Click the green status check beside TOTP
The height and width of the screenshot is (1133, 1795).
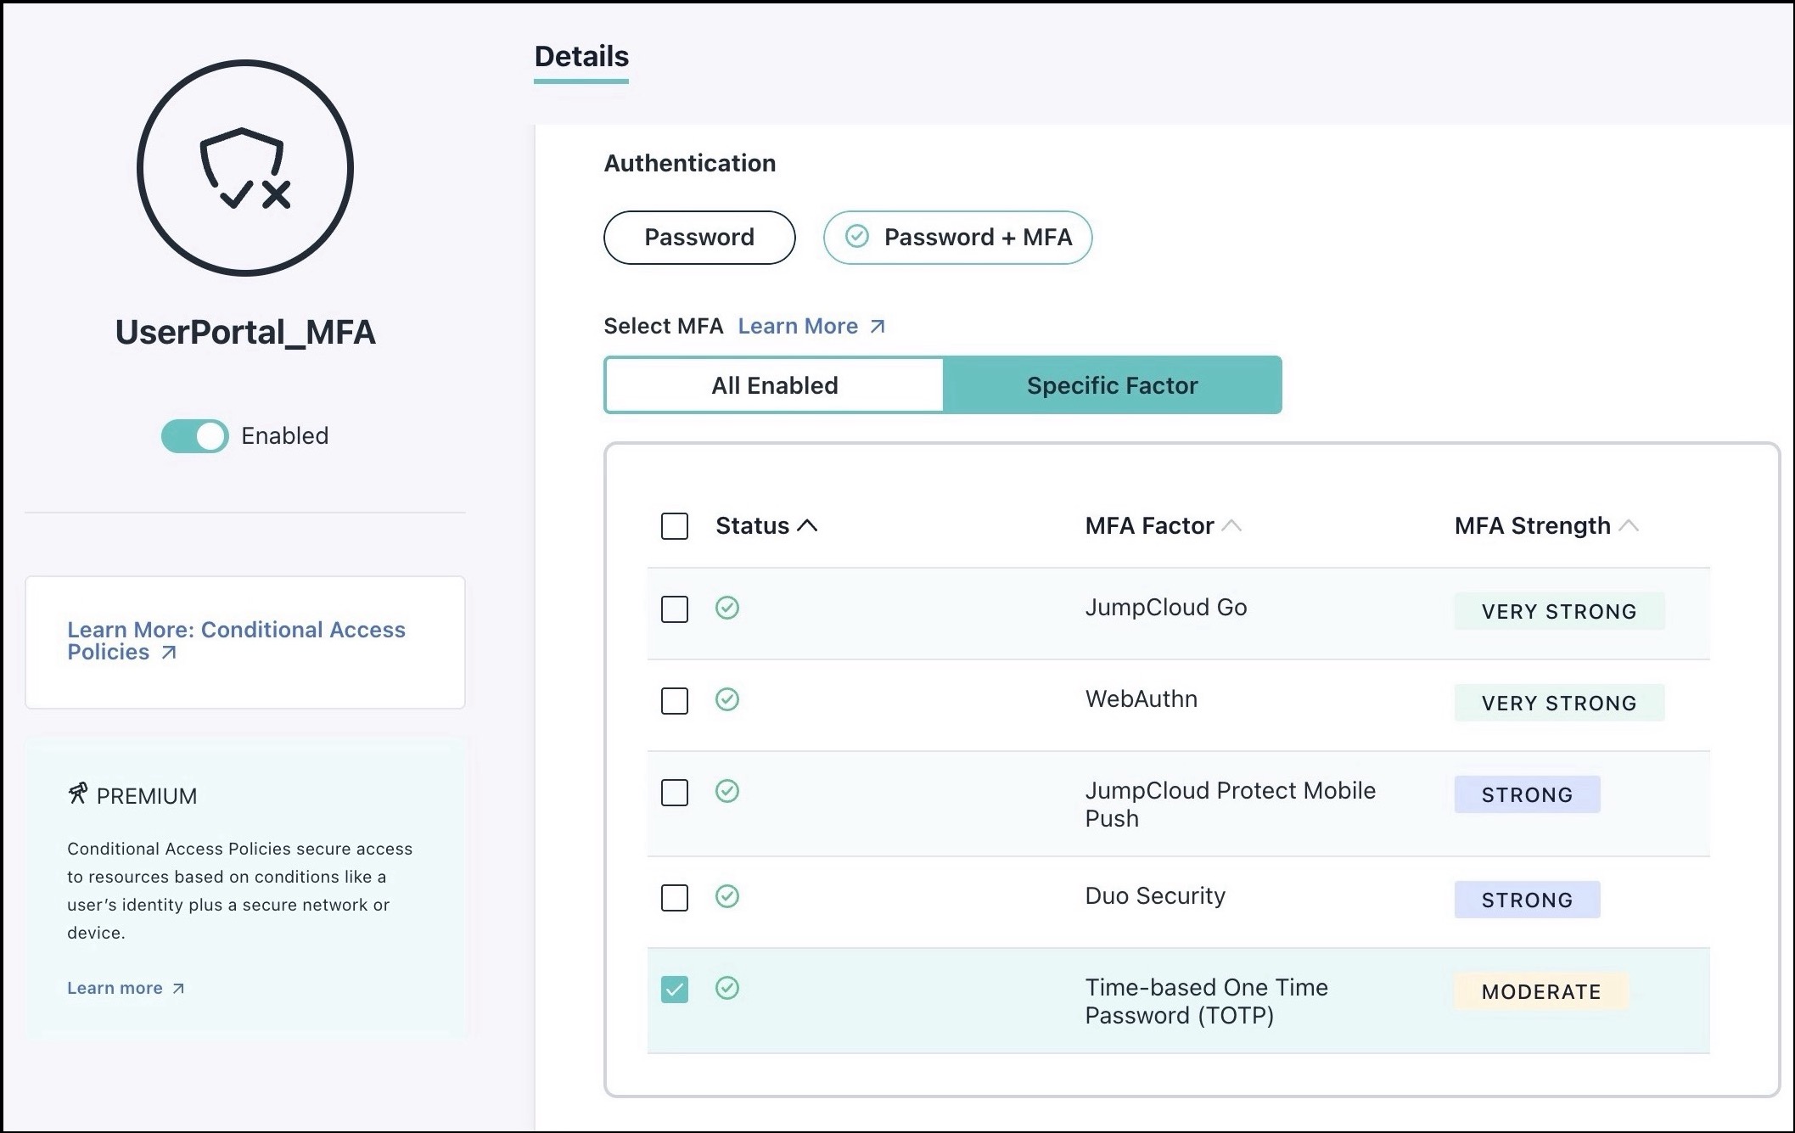(728, 988)
